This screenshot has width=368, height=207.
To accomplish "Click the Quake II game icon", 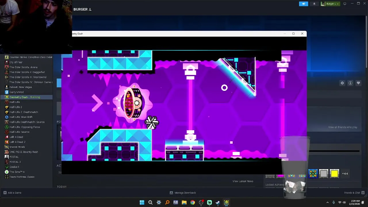I will click(7, 167).
